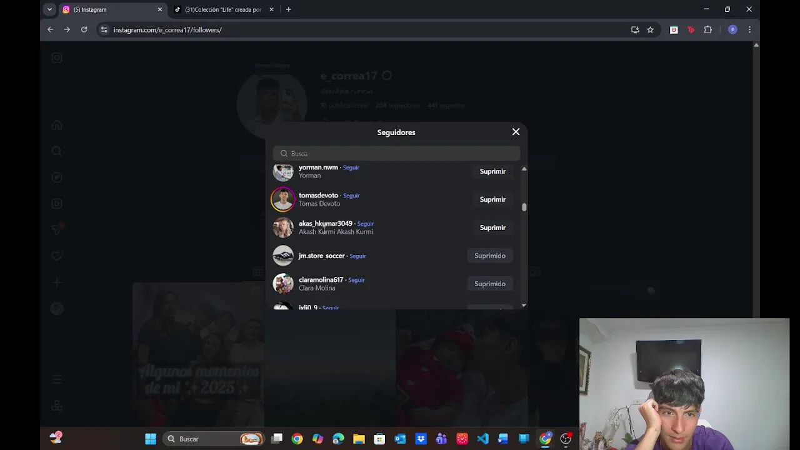View site information icon in address bar
800x450 pixels.
coord(104,29)
